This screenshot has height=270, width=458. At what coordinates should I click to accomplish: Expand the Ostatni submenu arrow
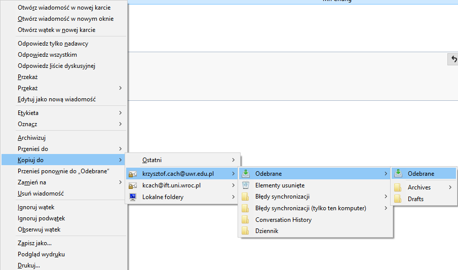(233, 160)
